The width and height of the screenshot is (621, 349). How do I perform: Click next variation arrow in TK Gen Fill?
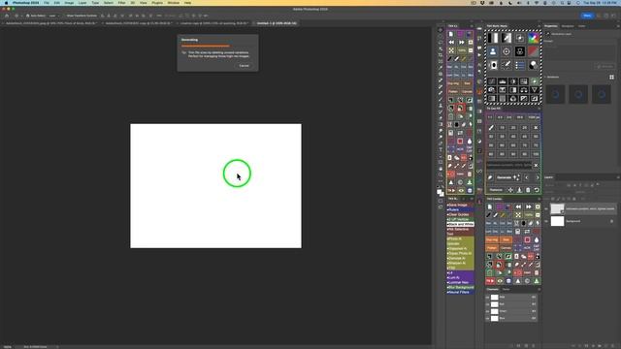537,177
